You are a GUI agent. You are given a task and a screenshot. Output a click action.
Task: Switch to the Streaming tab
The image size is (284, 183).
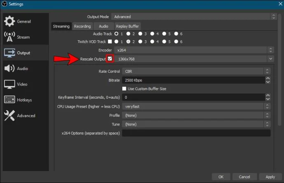click(61, 26)
